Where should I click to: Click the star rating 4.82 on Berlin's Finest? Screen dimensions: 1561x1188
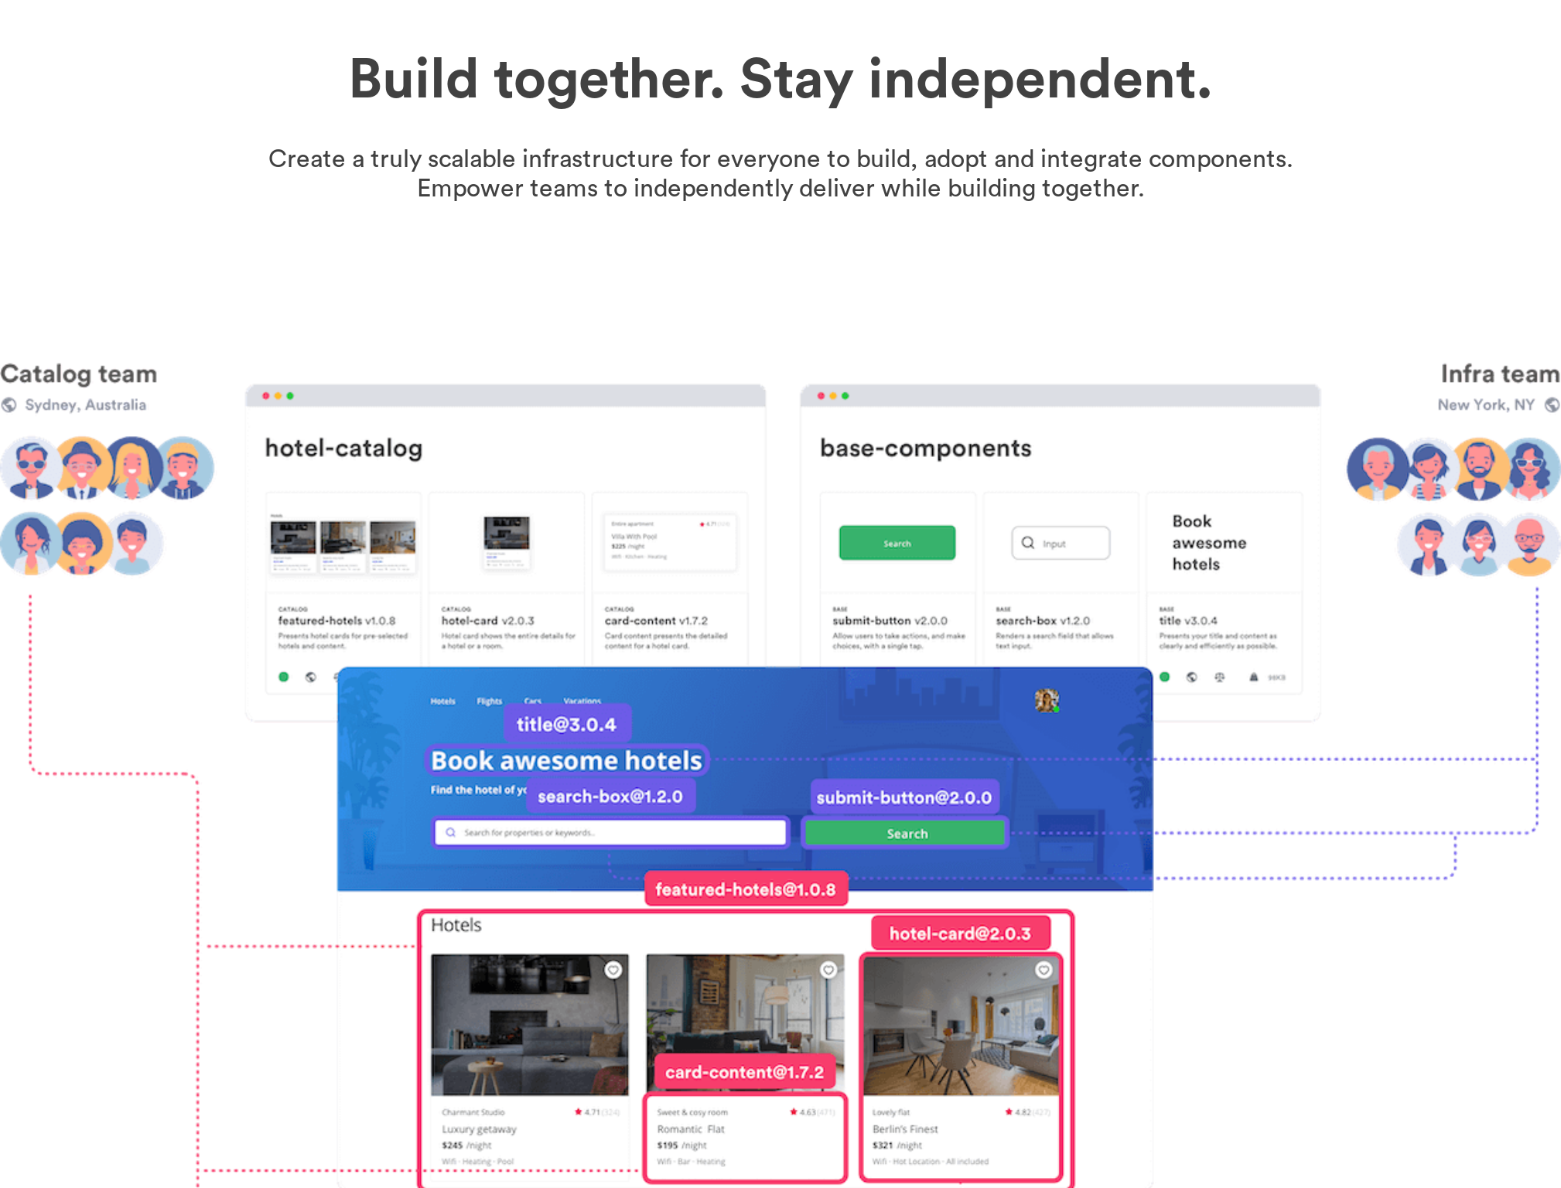point(1027,1112)
